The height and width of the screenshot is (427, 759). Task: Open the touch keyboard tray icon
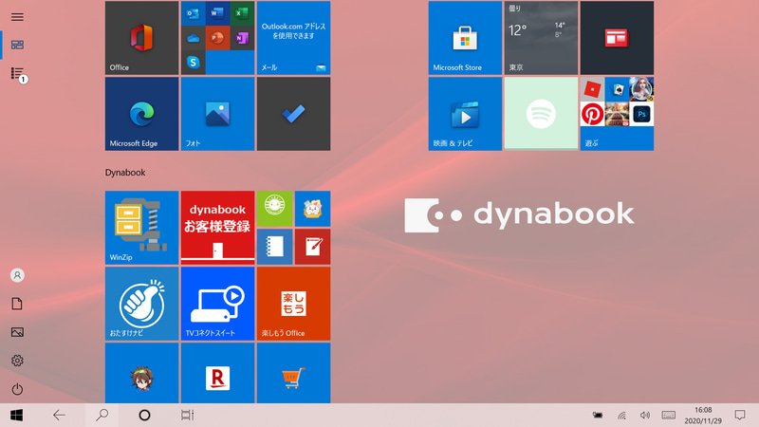[x=669, y=416]
